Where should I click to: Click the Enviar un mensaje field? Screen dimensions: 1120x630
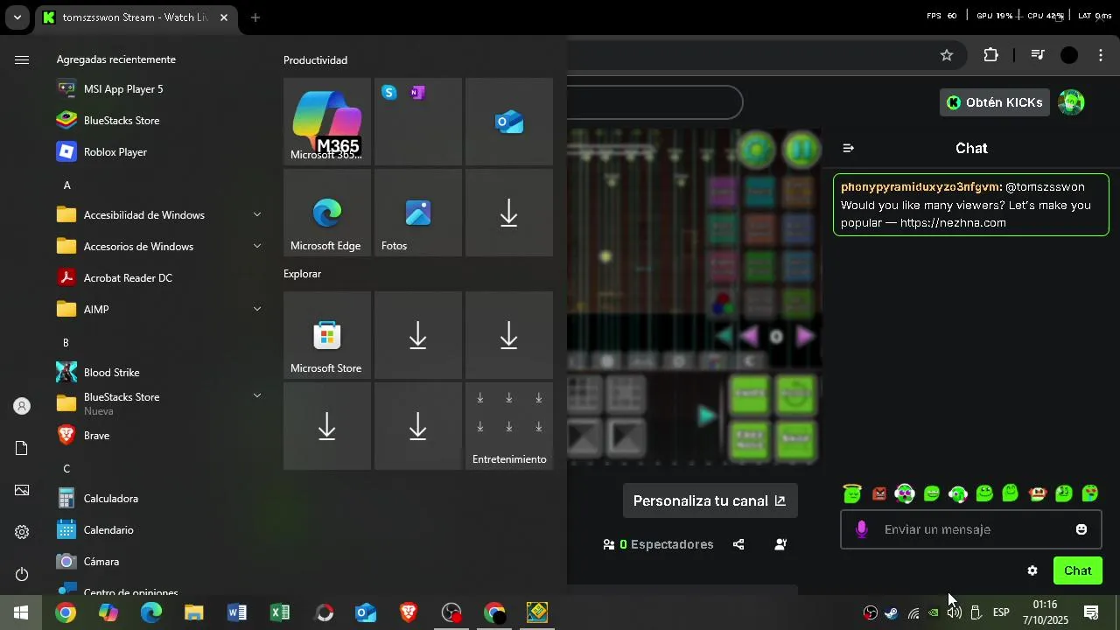pos(971,529)
